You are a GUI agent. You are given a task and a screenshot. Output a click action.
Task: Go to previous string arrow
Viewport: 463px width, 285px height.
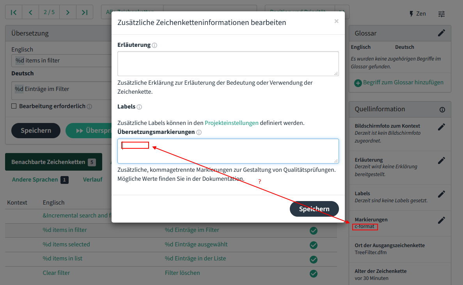pos(30,12)
